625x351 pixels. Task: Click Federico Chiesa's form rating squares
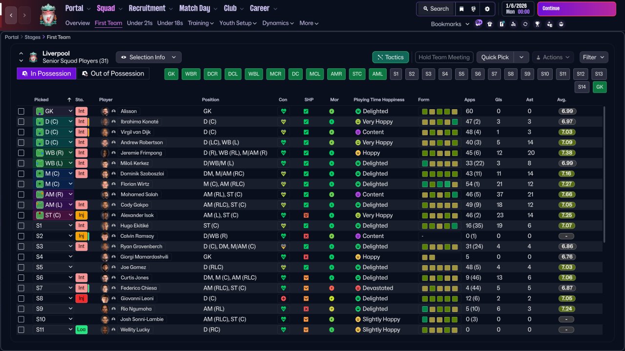point(440,288)
